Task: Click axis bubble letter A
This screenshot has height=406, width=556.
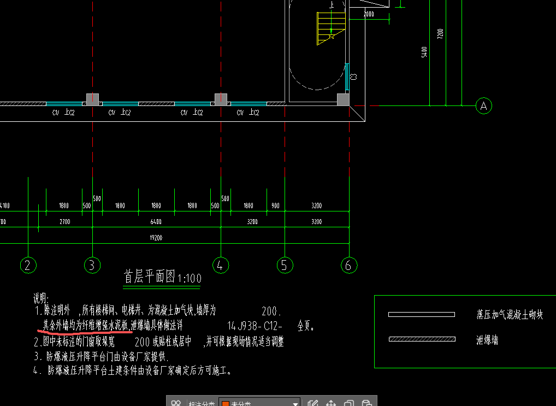Action: (484, 106)
